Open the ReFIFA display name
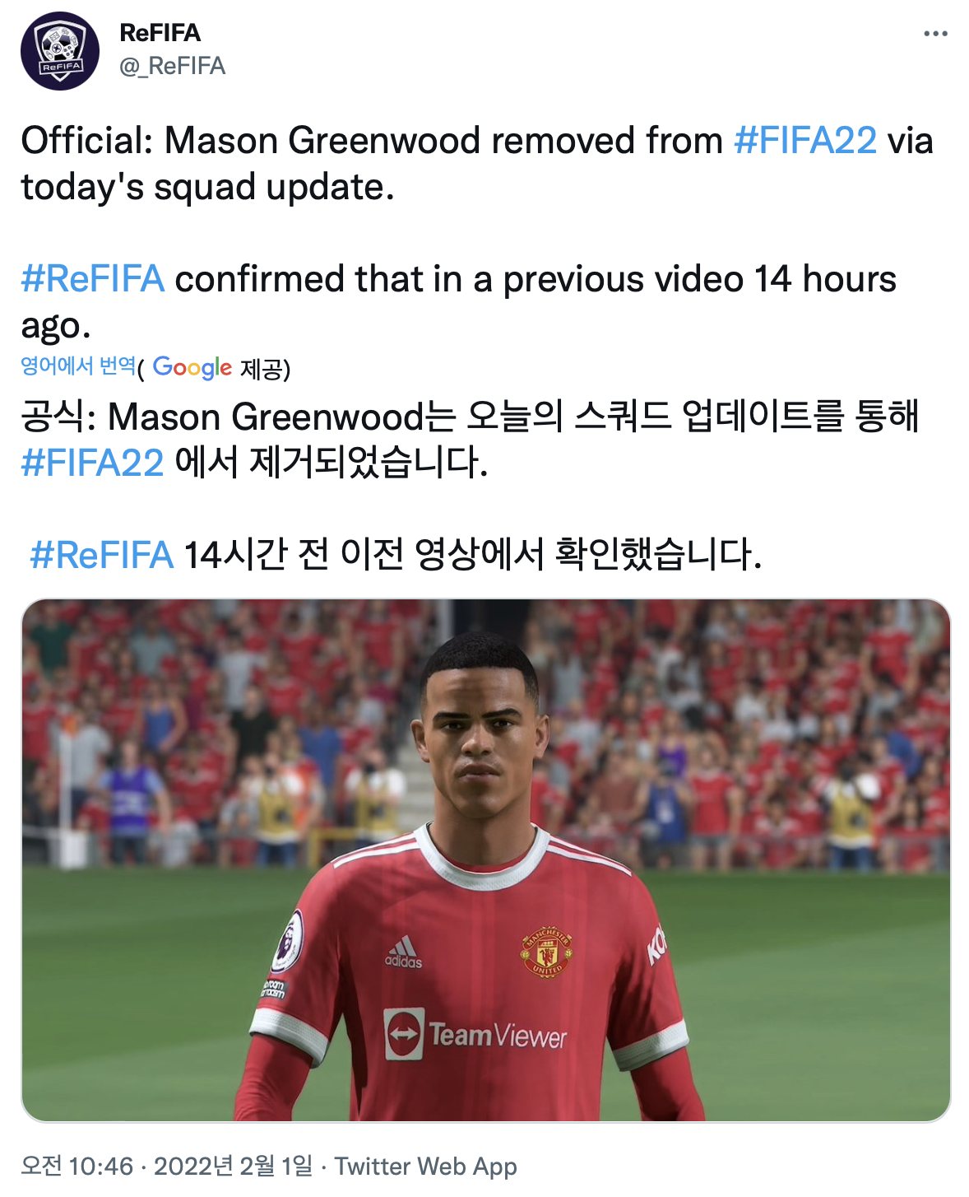The height and width of the screenshot is (1197, 969). click(160, 33)
